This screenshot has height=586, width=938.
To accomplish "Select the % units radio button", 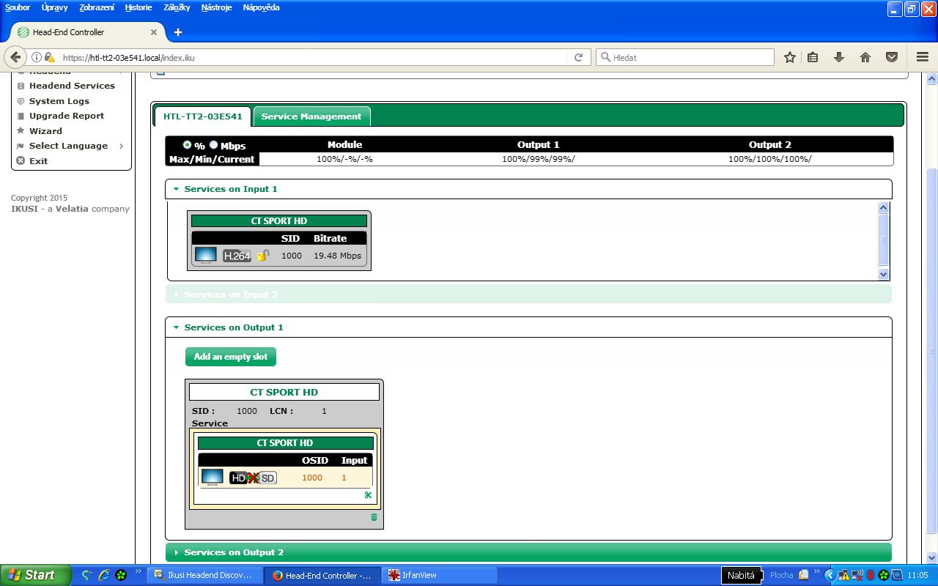I will point(188,145).
